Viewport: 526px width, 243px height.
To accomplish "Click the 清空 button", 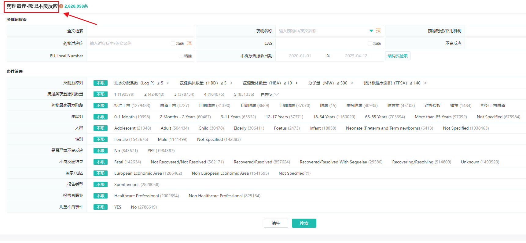I will tap(276, 223).
